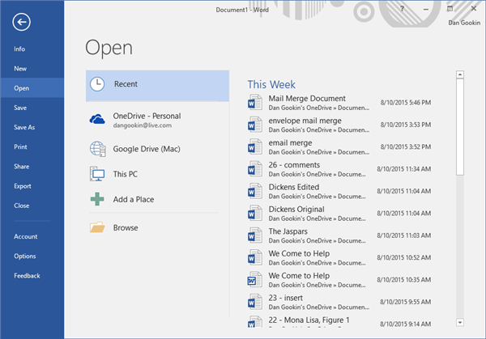486x339 pixels.
Task: Open Word Options from the sidebar
Action: click(24, 256)
